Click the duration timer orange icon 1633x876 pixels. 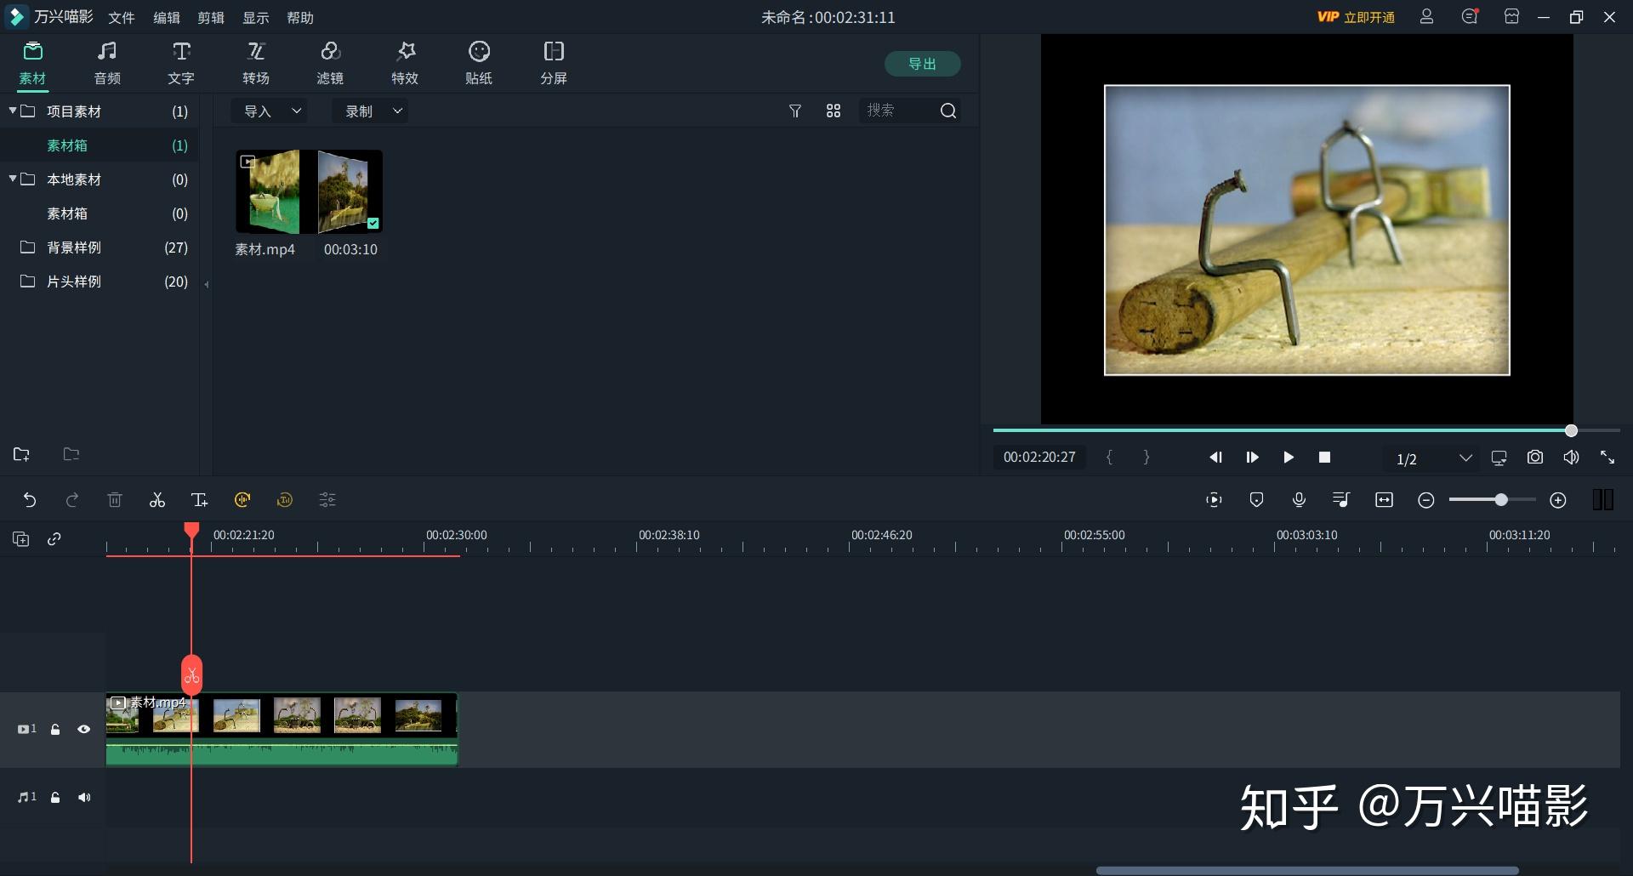(285, 500)
